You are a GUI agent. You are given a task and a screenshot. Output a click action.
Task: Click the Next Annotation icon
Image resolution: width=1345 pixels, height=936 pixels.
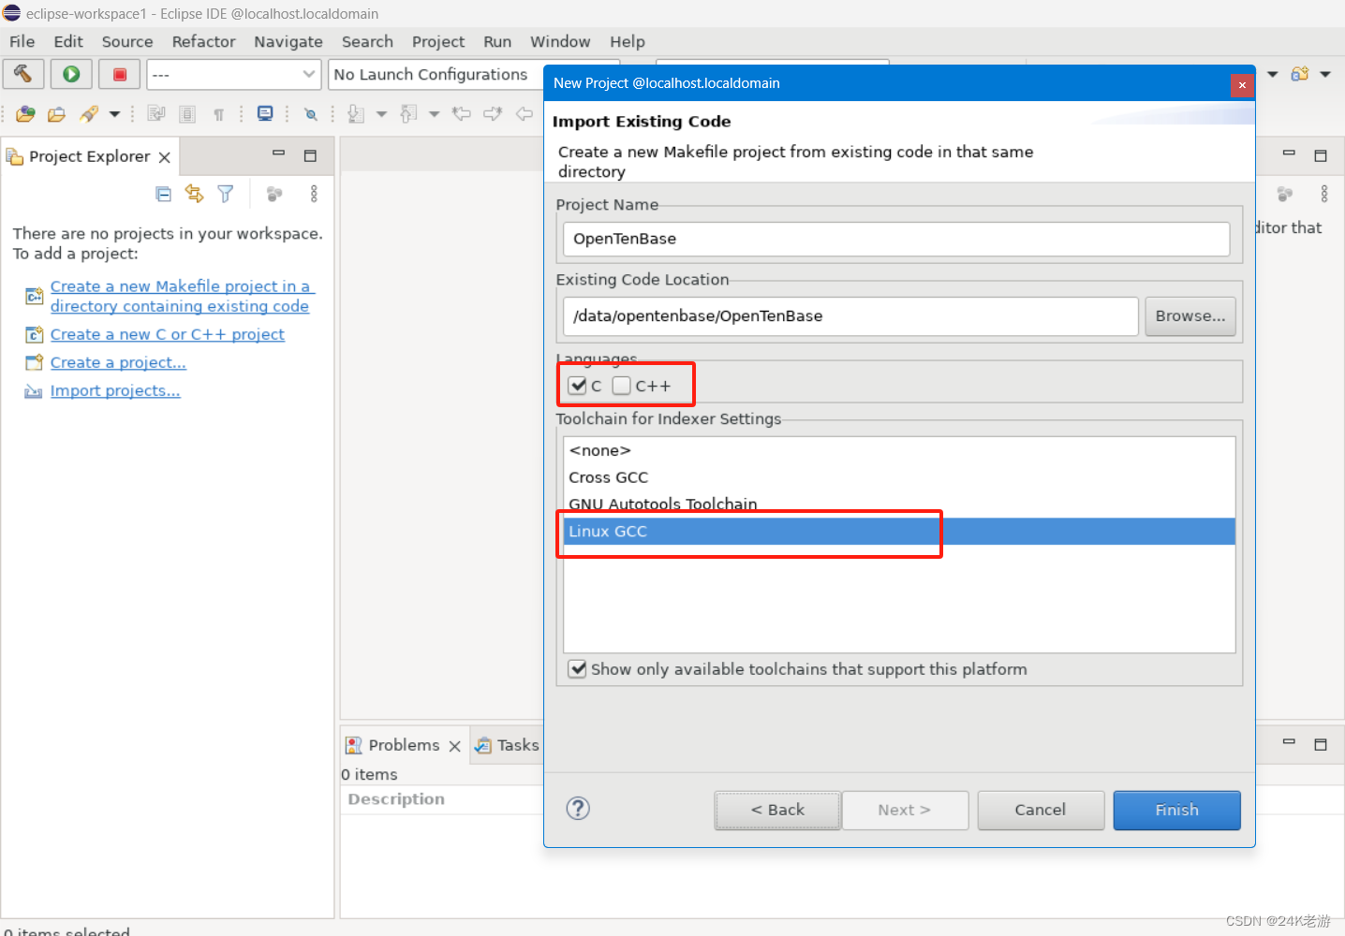pyautogui.click(x=356, y=114)
